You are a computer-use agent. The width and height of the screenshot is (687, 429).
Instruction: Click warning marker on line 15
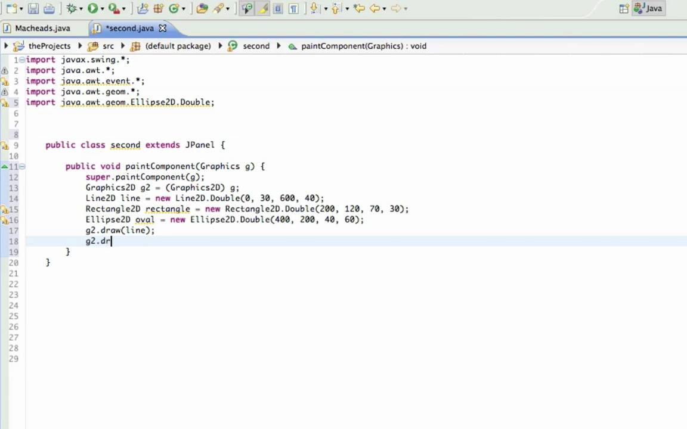(4, 210)
